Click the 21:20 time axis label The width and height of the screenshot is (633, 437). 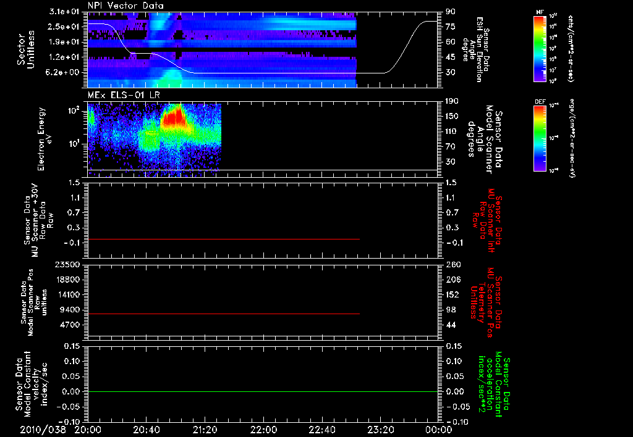pos(205,430)
